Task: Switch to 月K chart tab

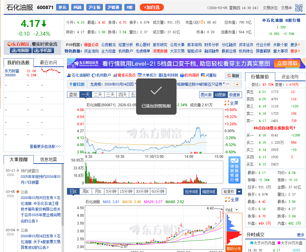Action: (98, 191)
